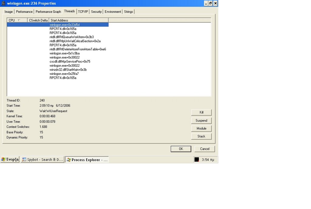The height and width of the screenshot is (209, 311).
Task: Switch to Spybot Search & Destroy taskbar item
Action: (x=43, y=160)
